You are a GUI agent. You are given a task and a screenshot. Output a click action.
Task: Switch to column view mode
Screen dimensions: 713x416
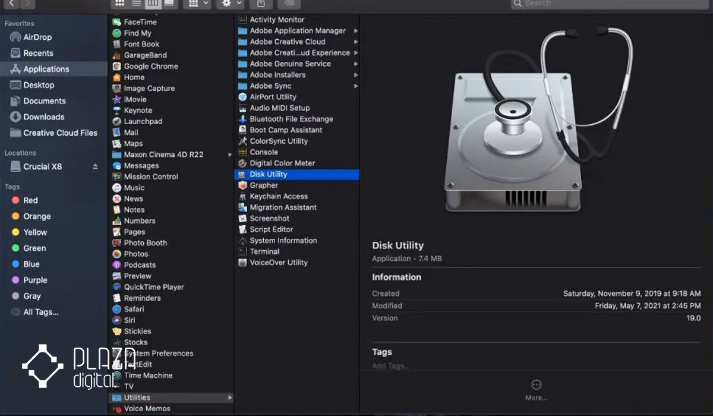click(x=153, y=3)
